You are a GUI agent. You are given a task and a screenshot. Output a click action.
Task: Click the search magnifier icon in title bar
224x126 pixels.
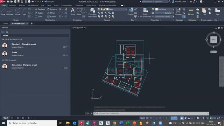pos(169,1)
